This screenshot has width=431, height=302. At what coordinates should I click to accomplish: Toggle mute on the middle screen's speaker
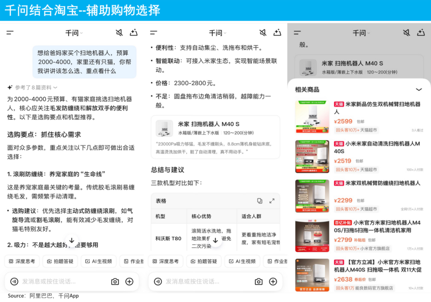(x=263, y=33)
